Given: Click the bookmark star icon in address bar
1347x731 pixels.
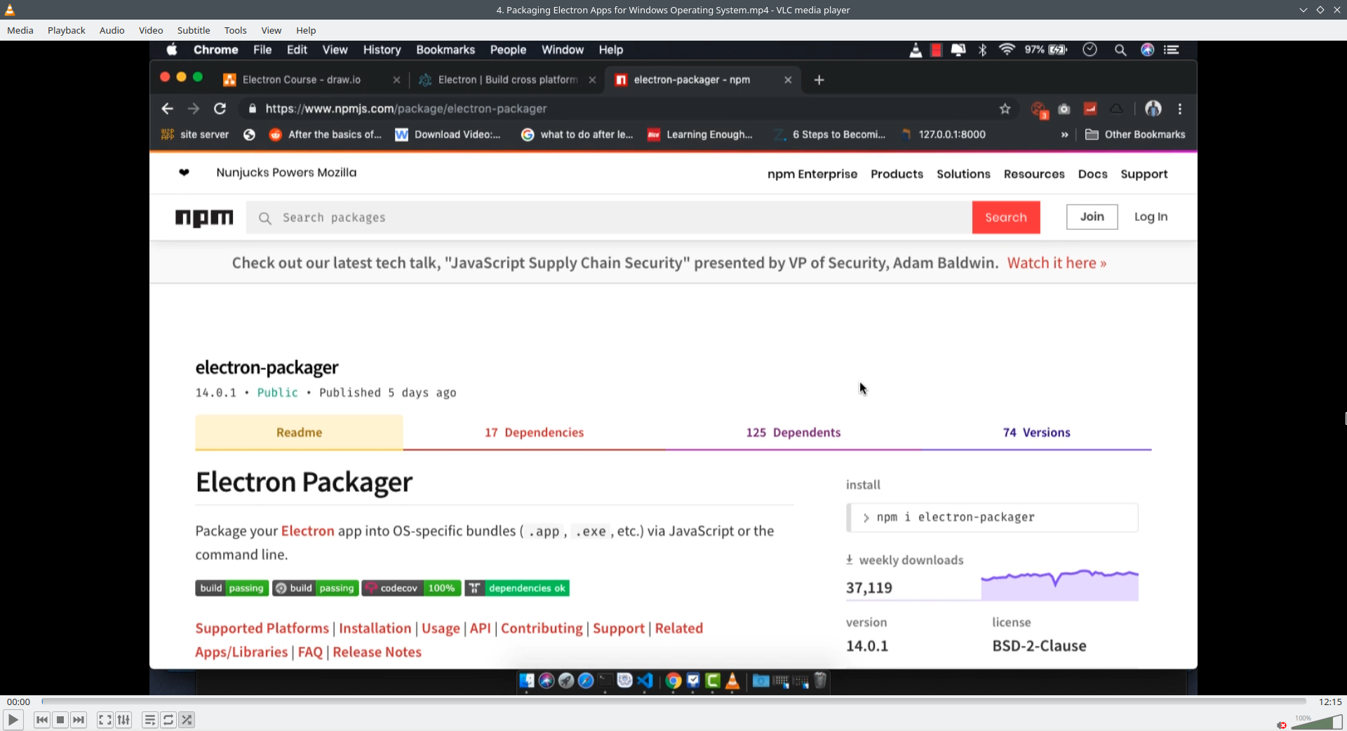Looking at the screenshot, I should 1005,109.
